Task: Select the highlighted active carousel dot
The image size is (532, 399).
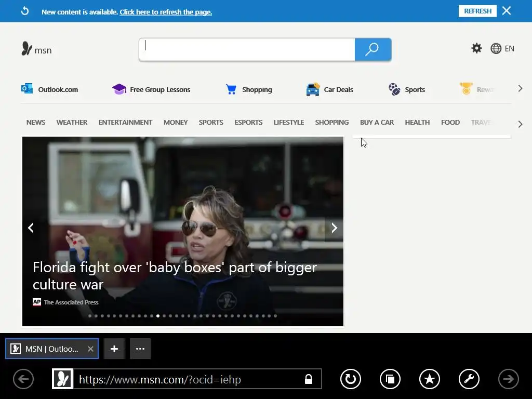Action: pos(158,316)
